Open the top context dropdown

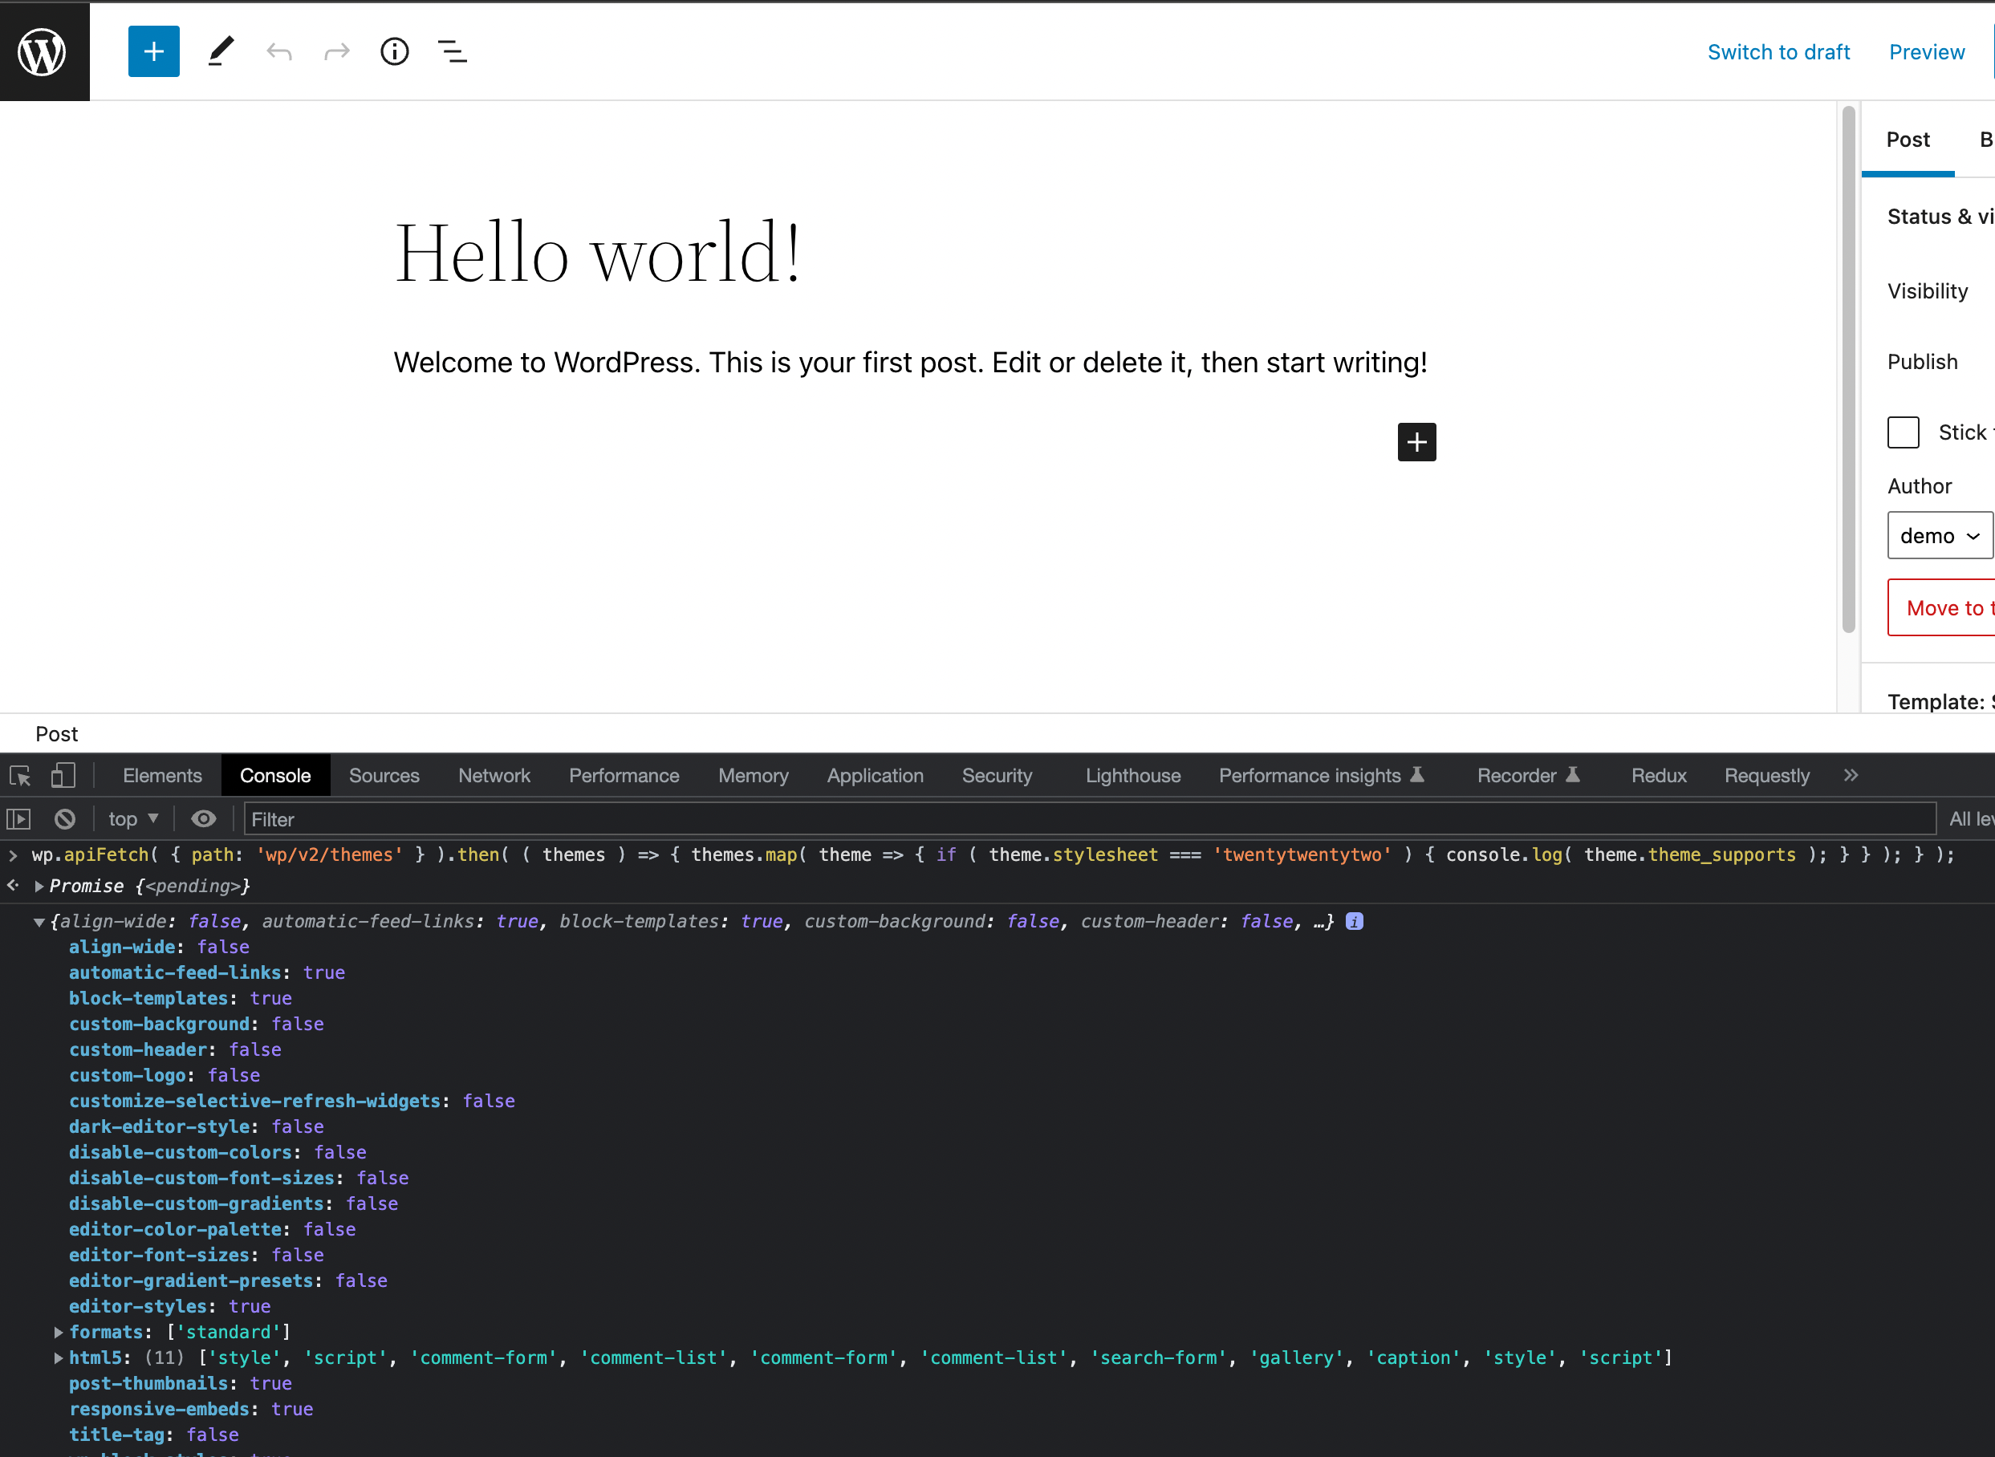pyautogui.click(x=133, y=818)
